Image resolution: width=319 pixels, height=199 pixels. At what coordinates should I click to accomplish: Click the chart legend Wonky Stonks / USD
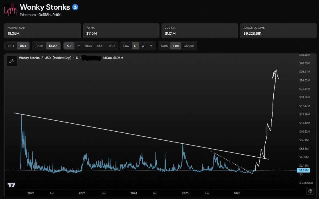pos(35,58)
